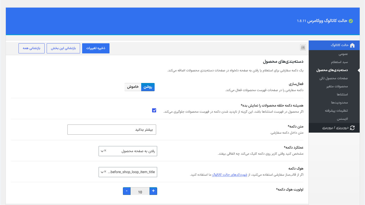This screenshot has height=205, width=365.
Task: Select the دسته‌بندی‌های محصول tab
Action: [x=332, y=70]
